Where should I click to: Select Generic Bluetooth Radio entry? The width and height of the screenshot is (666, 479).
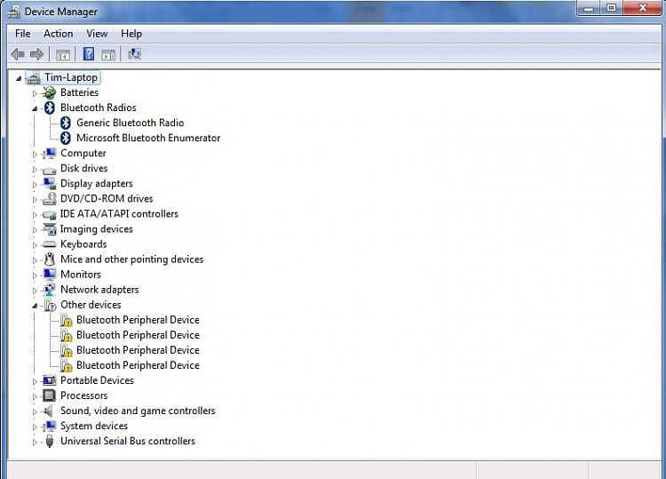pos(130,123)
